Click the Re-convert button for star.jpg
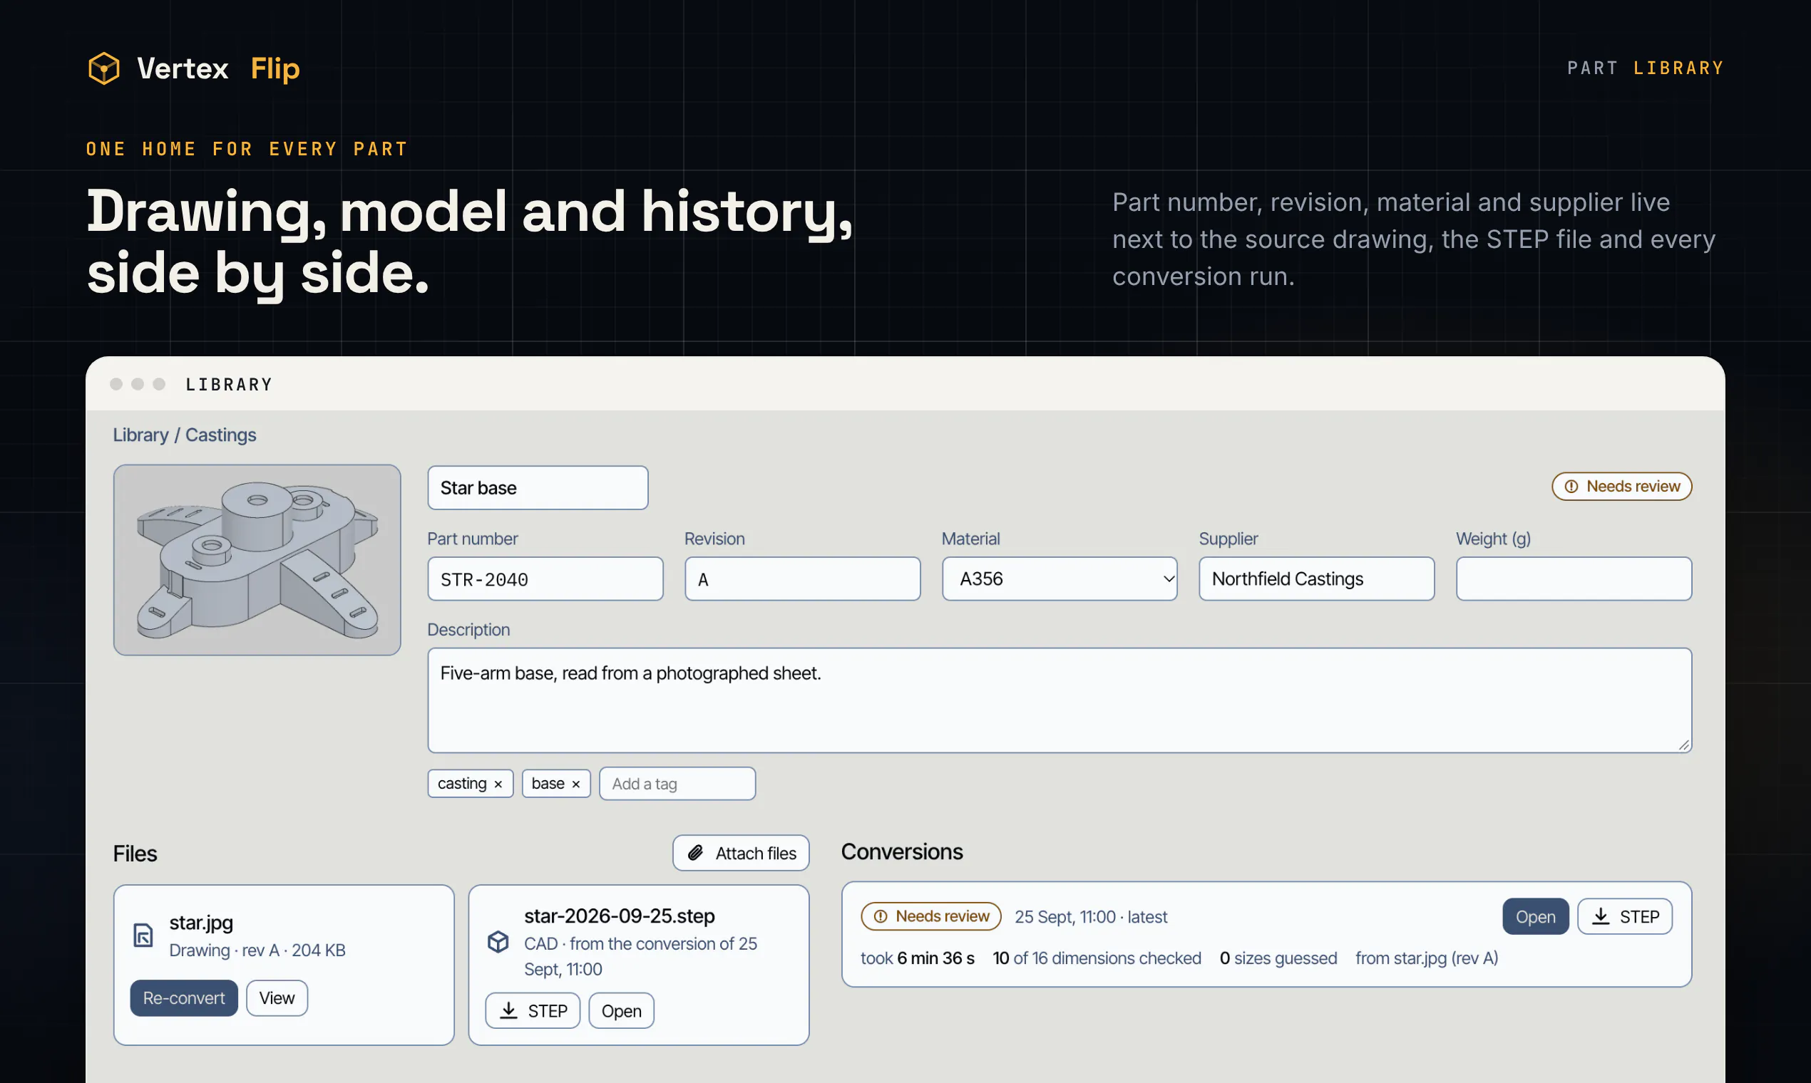The image size is (1811, 1083). [x=184, y=997]
